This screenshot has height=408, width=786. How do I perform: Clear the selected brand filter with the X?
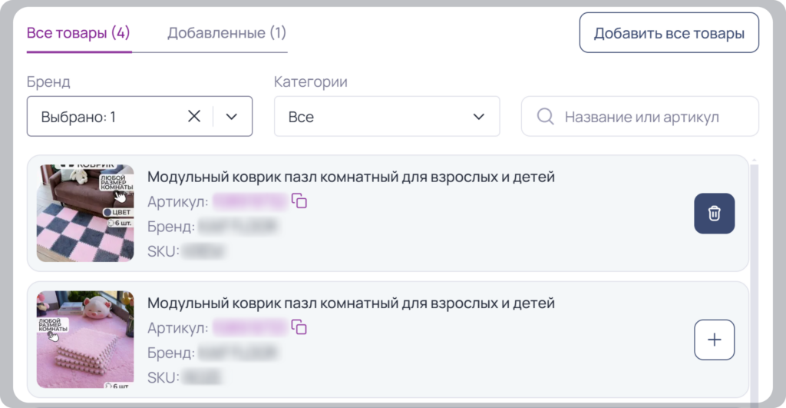click(x=194, y=117)
